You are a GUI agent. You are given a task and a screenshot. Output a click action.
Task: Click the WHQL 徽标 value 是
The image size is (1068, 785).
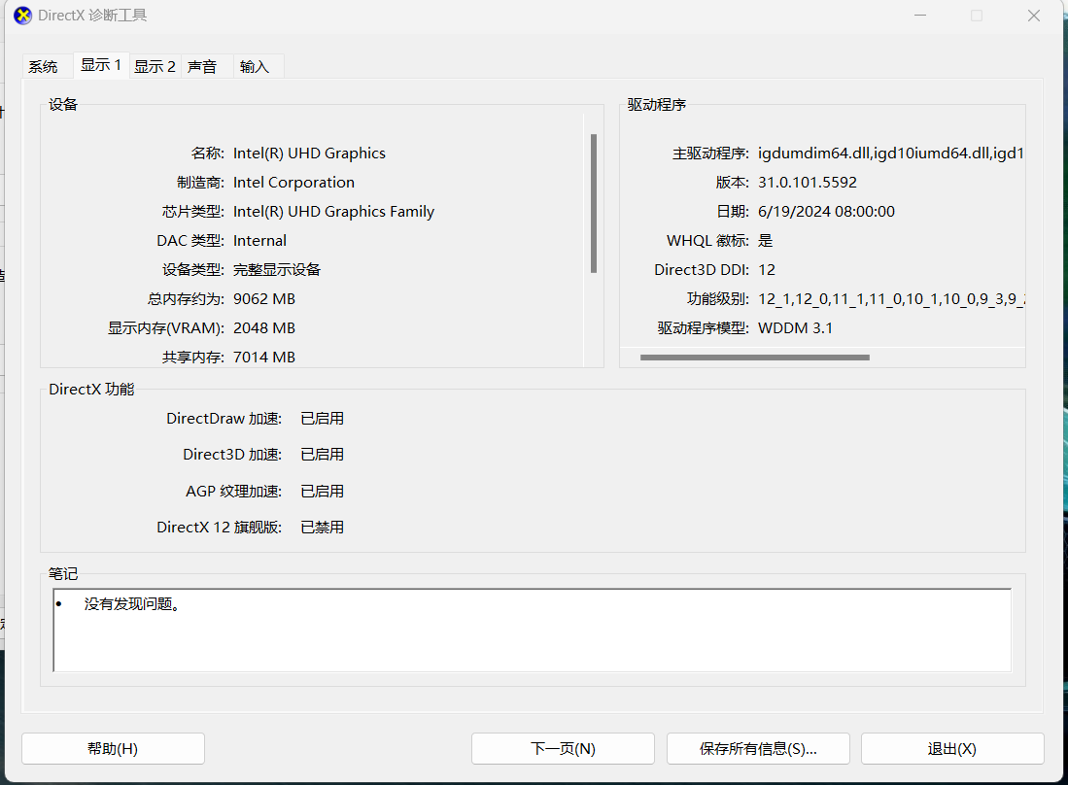pyautogui.click(x=766, y=241)
